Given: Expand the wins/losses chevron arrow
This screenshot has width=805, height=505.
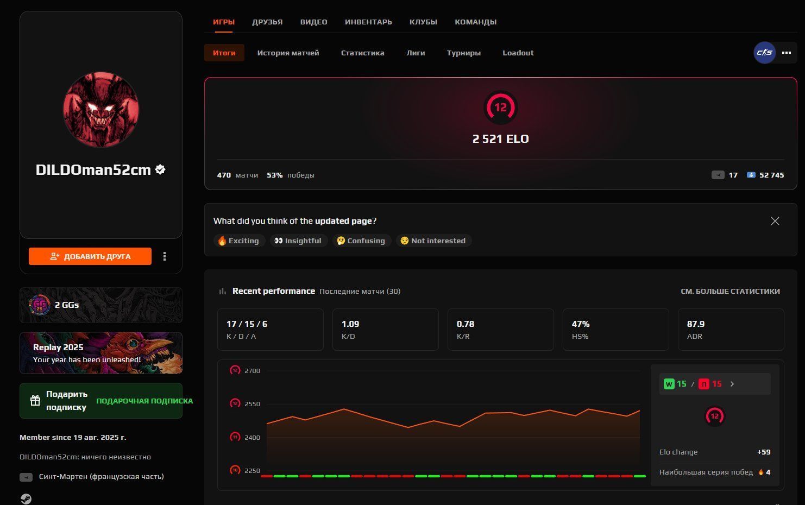Looking at the screenshot, I should [732, 384].
